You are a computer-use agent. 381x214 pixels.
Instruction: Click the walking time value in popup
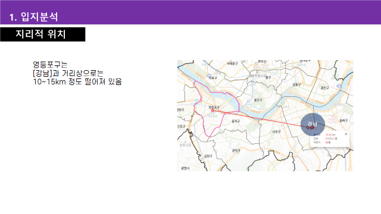[331, 139]
